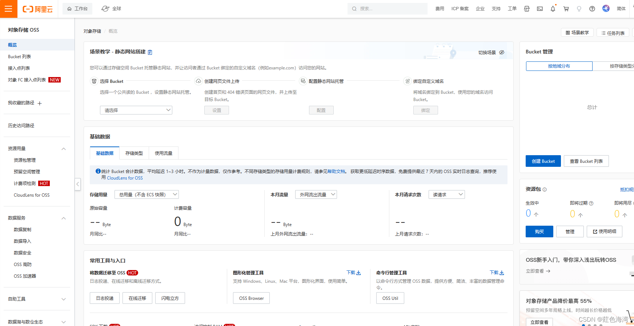
Task: Open the CloudLens for OSS notice link
Action: 125,178
